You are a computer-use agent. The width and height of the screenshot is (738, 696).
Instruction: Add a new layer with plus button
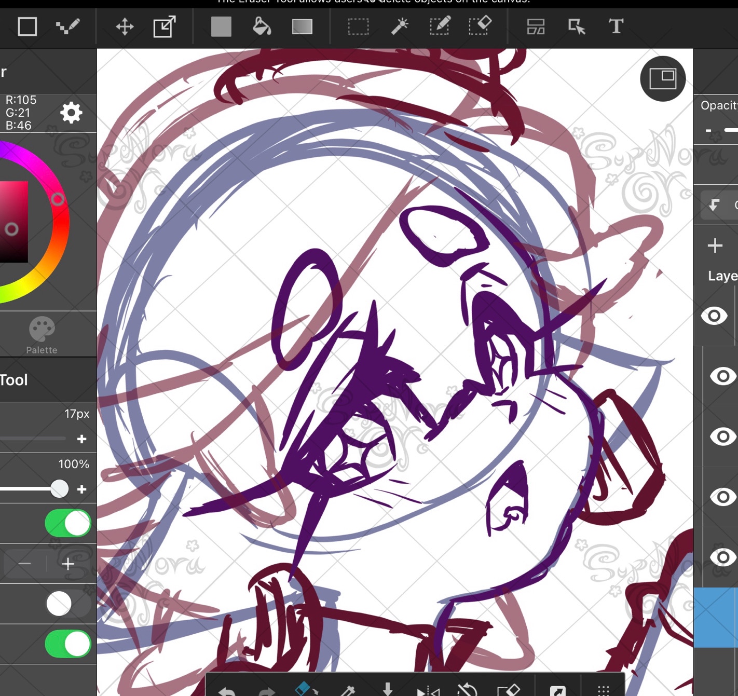(x=715, y=245)
